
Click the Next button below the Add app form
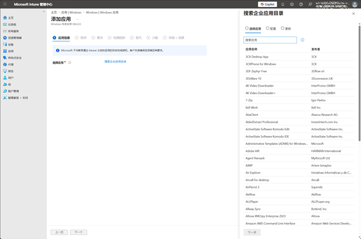(79, 232)
